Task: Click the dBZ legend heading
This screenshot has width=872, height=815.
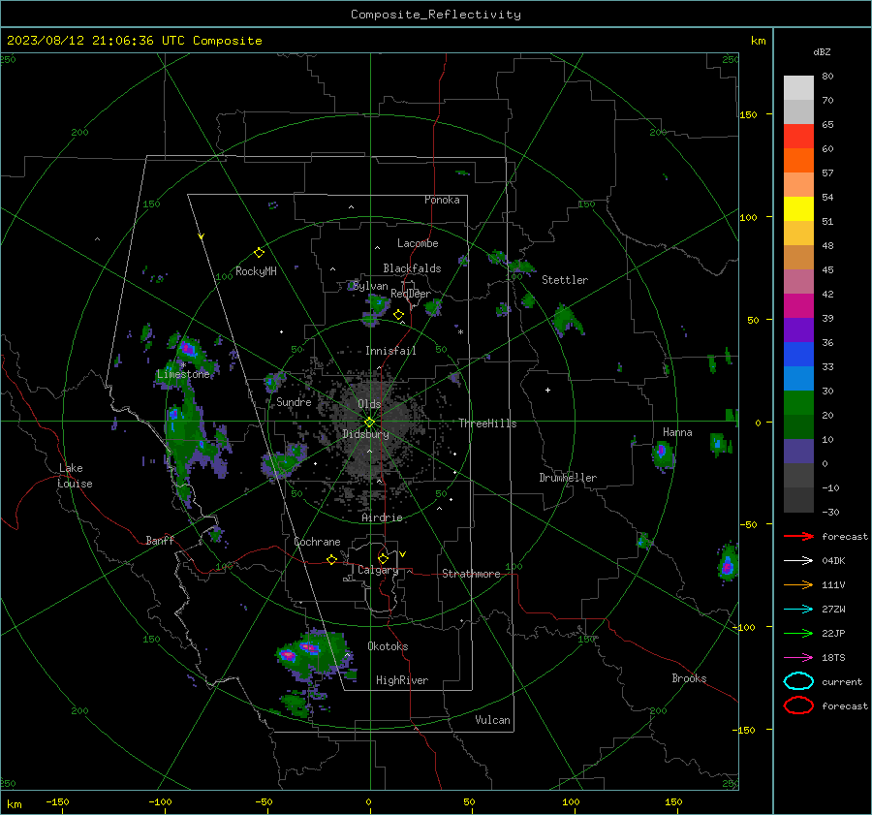Action: click(x=822, y=52)
